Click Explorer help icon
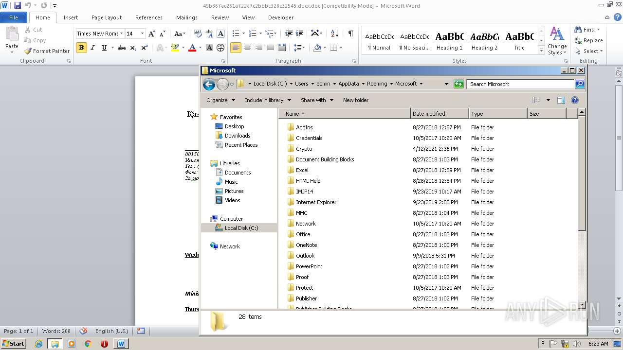 pyautogui.click(x=575, y=100)
